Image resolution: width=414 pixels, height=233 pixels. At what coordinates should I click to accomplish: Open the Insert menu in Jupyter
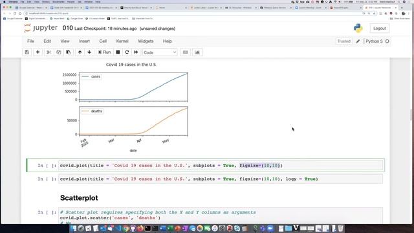tap(85, 41)
